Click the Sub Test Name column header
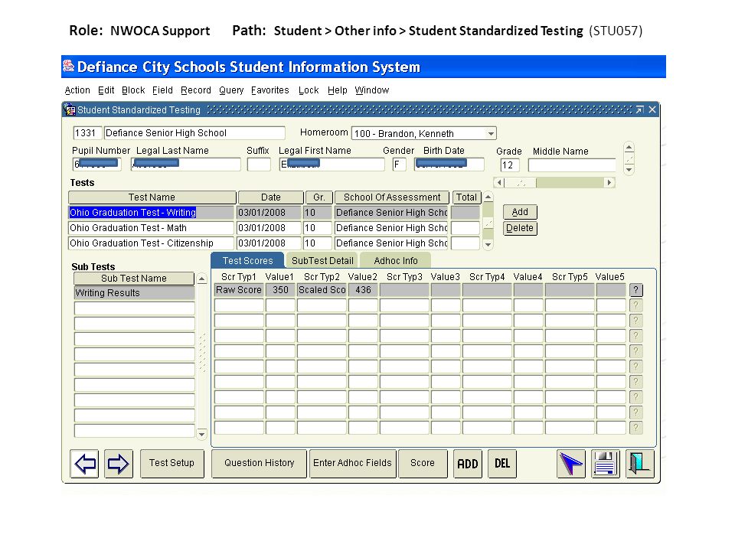The image size is (735, 551). pyautogui.click(x=134, y=279)
